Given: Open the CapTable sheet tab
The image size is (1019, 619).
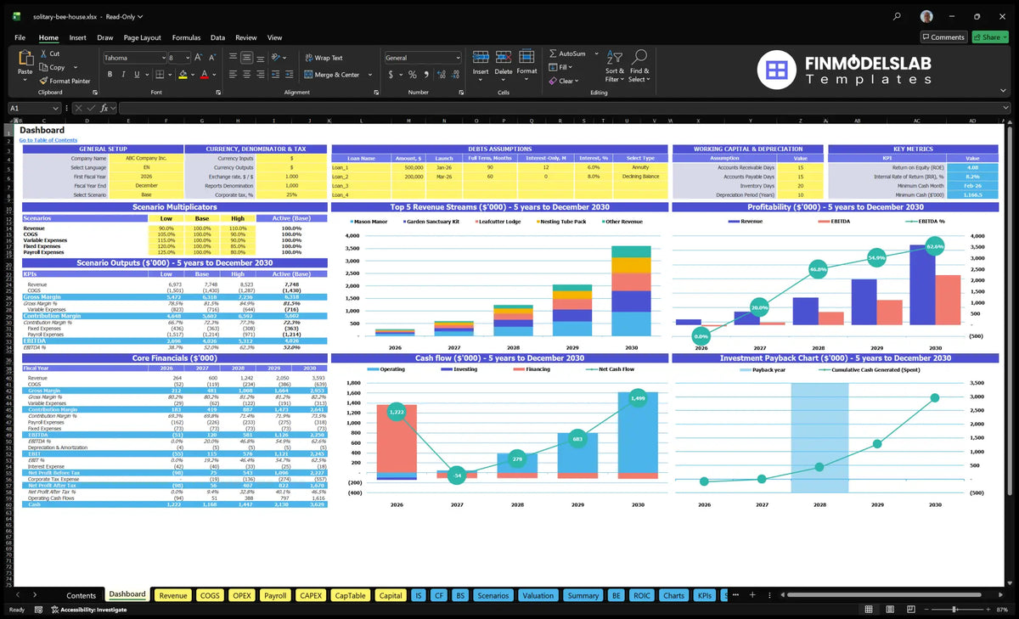Looking at the screenshot, I should [x=351, y=595].
